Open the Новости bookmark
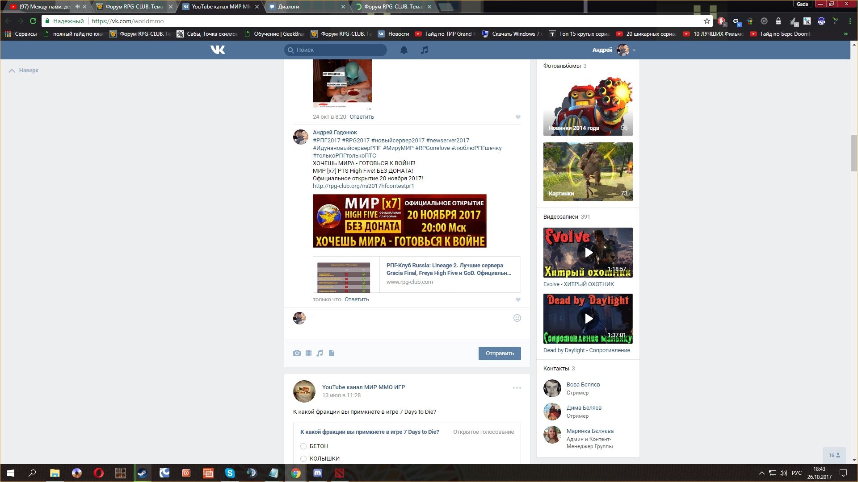 393,34
